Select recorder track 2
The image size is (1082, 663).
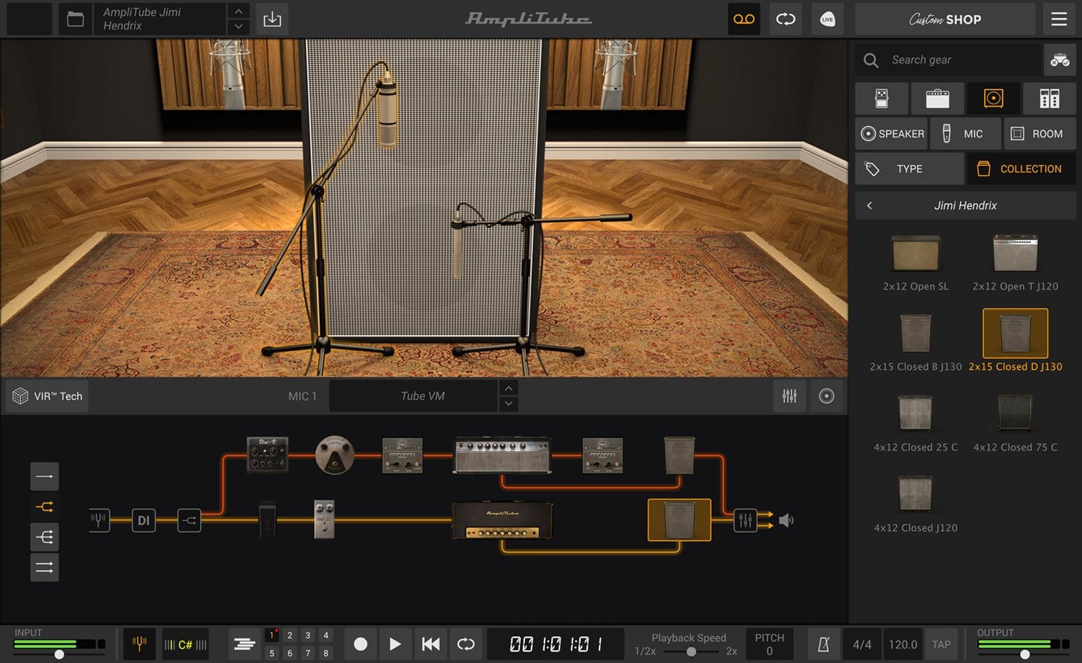290,635
